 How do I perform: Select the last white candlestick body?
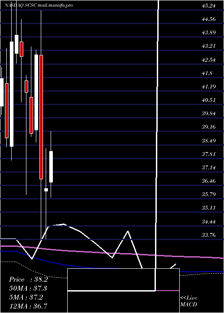[51, 167]
